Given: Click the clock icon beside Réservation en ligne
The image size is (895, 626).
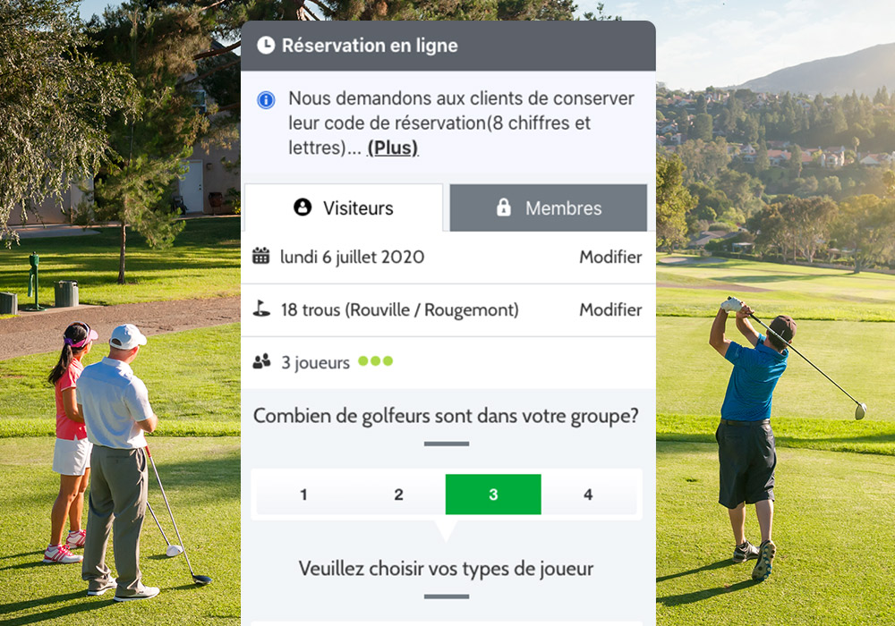Looking at the screenshot, I should click(x=266, y=45).
